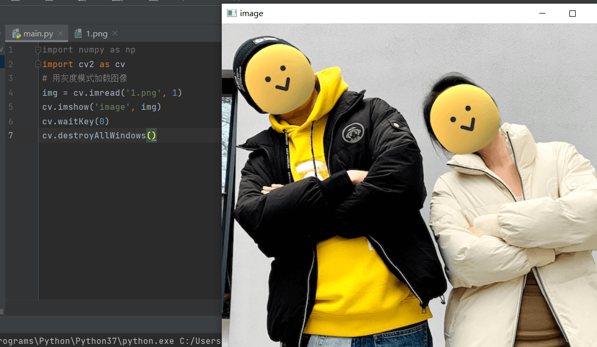Click the Python file icon on main.py tab
597x347 pixels.
click(16, 34)
